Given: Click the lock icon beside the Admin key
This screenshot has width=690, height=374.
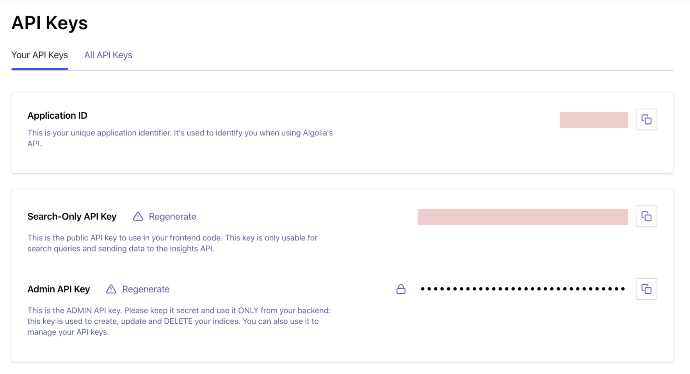Looking at the screenshot, I should click(401, 289).
